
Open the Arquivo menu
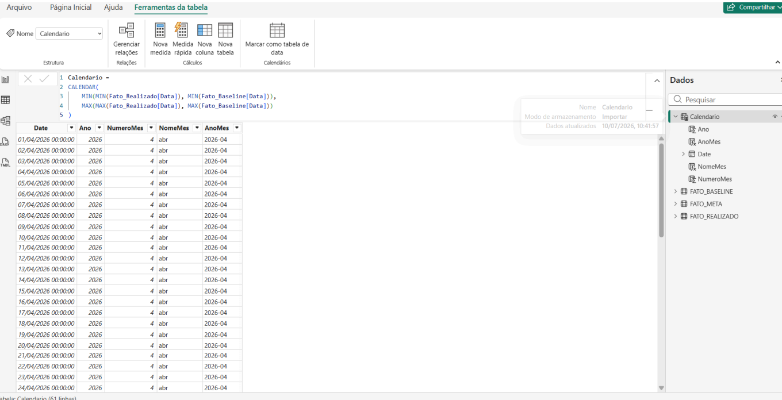click(19, 7)
